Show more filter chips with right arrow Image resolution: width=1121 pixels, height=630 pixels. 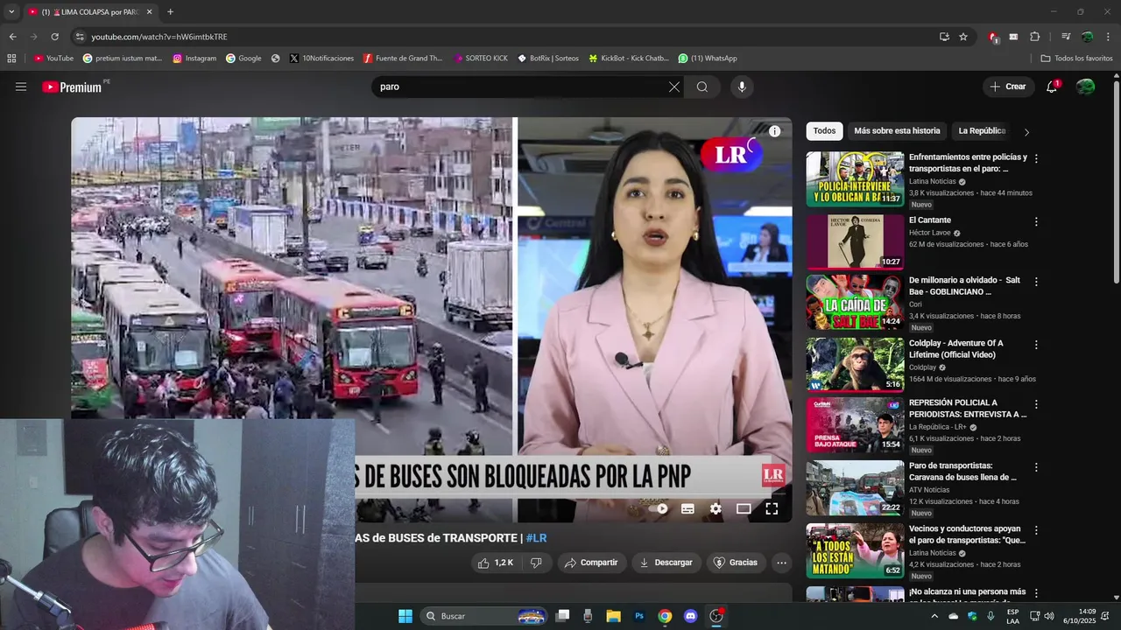1026,132
